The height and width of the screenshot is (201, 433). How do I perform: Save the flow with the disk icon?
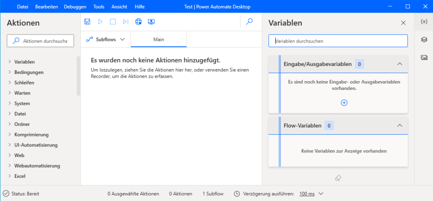87,22
